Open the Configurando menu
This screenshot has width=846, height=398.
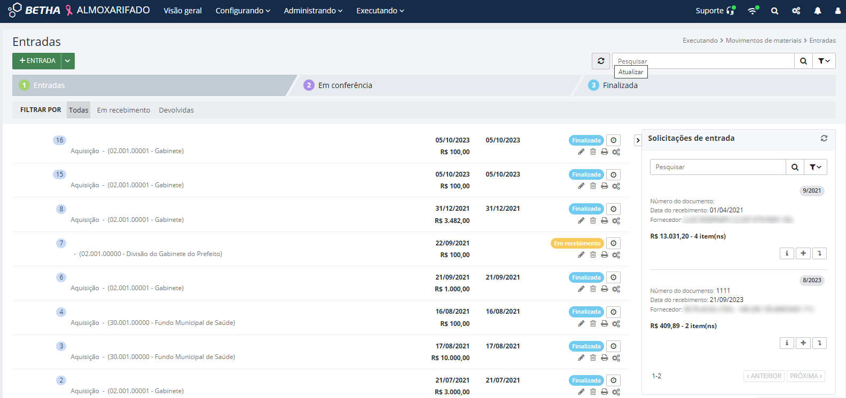coord(242,11)
